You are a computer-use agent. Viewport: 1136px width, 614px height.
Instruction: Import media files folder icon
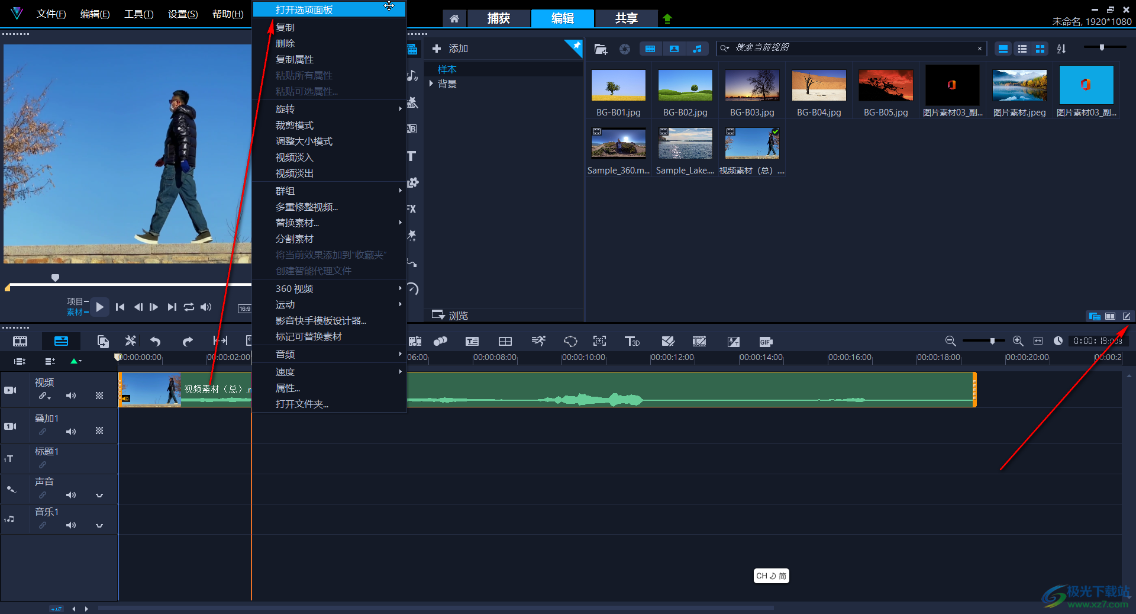[601, 49]
